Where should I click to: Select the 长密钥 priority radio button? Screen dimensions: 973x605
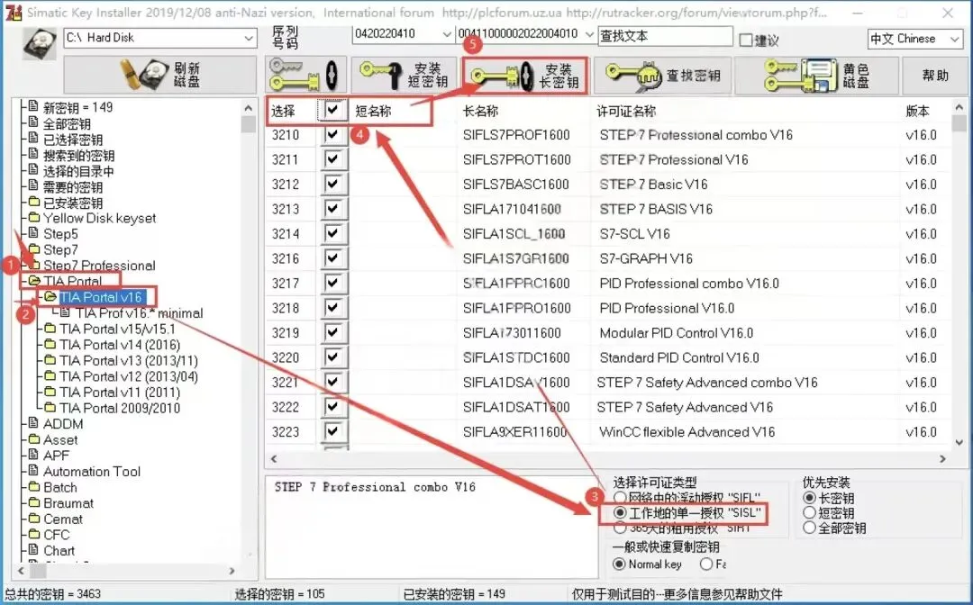click(809, 498)
